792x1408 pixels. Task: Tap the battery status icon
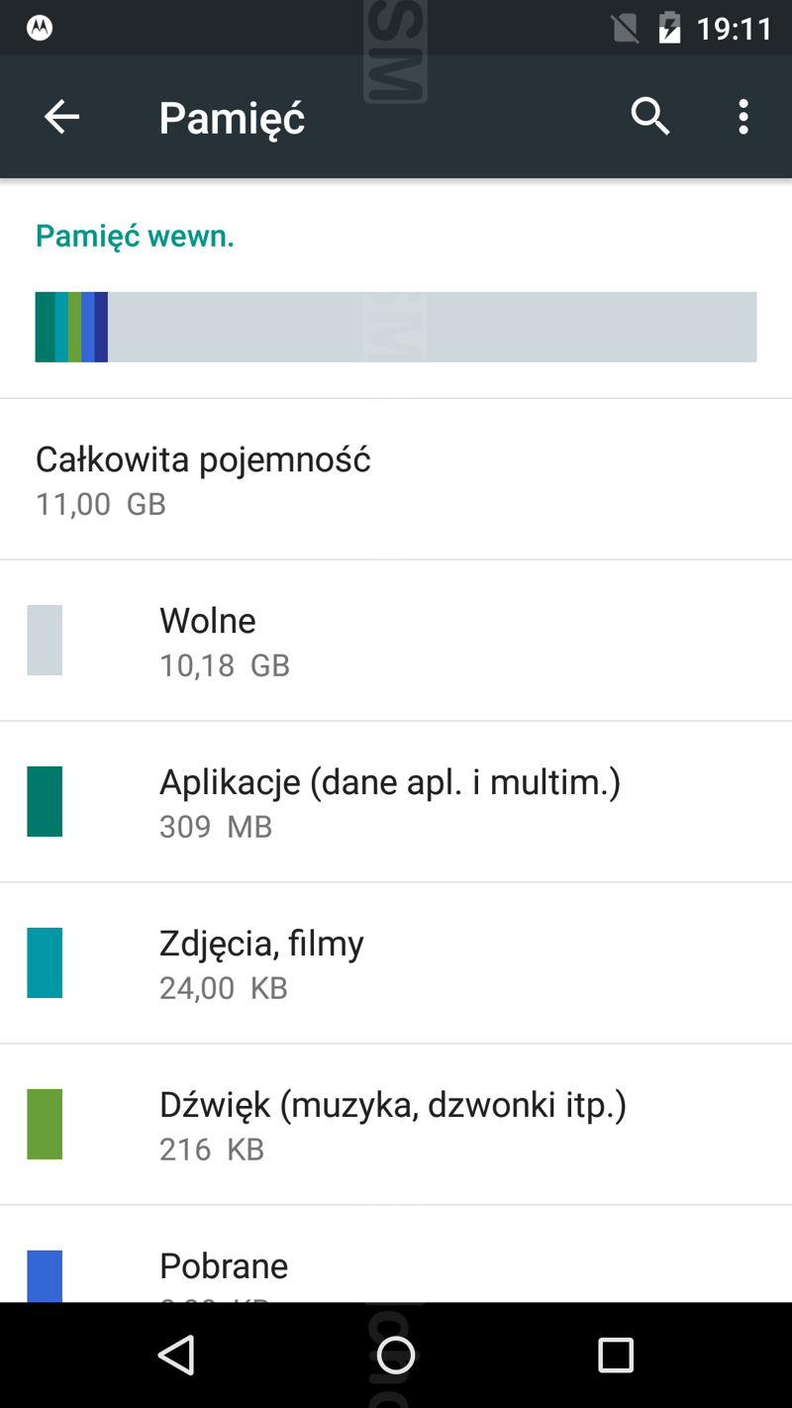(670, 28)
